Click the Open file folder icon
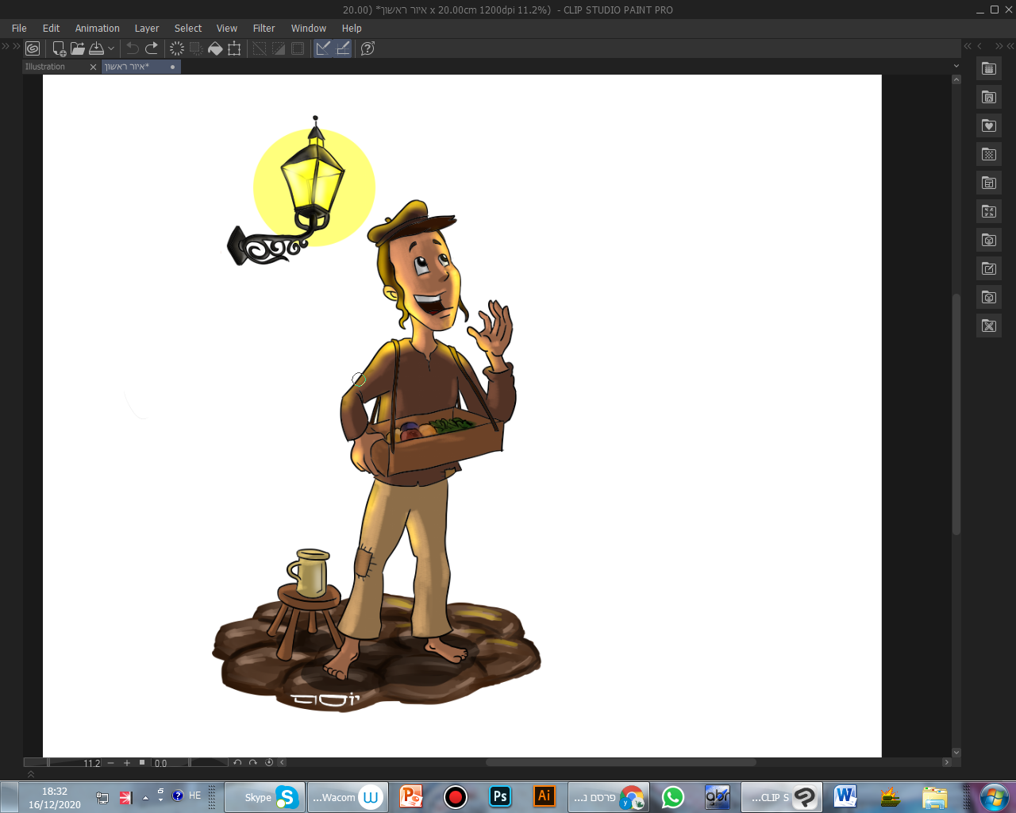 [77, 48]
